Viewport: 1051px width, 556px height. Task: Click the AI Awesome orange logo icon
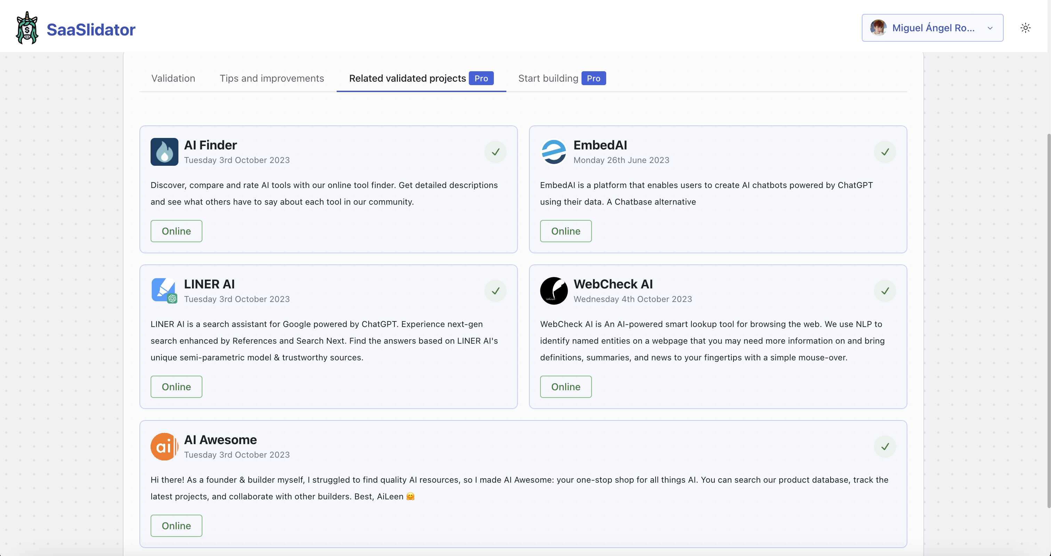point(165,446)
